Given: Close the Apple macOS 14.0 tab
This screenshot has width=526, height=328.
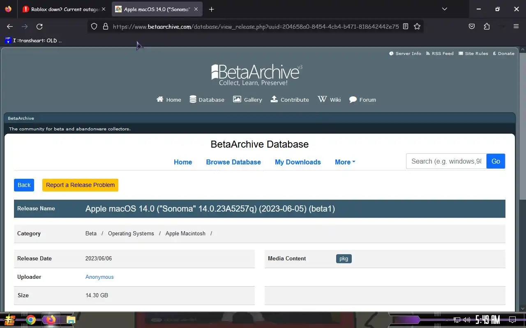Looking at the screenshot, I should (x=196, y=9).
